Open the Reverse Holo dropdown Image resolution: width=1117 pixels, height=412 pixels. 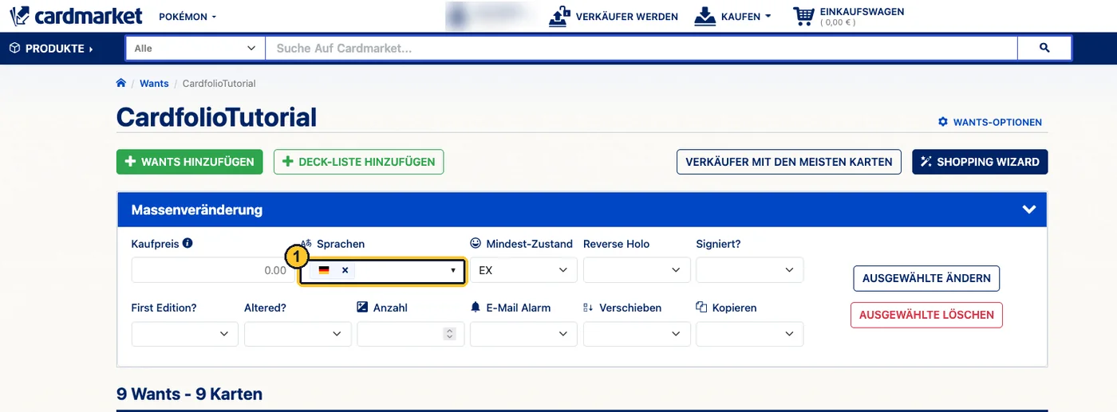(637, 270)
